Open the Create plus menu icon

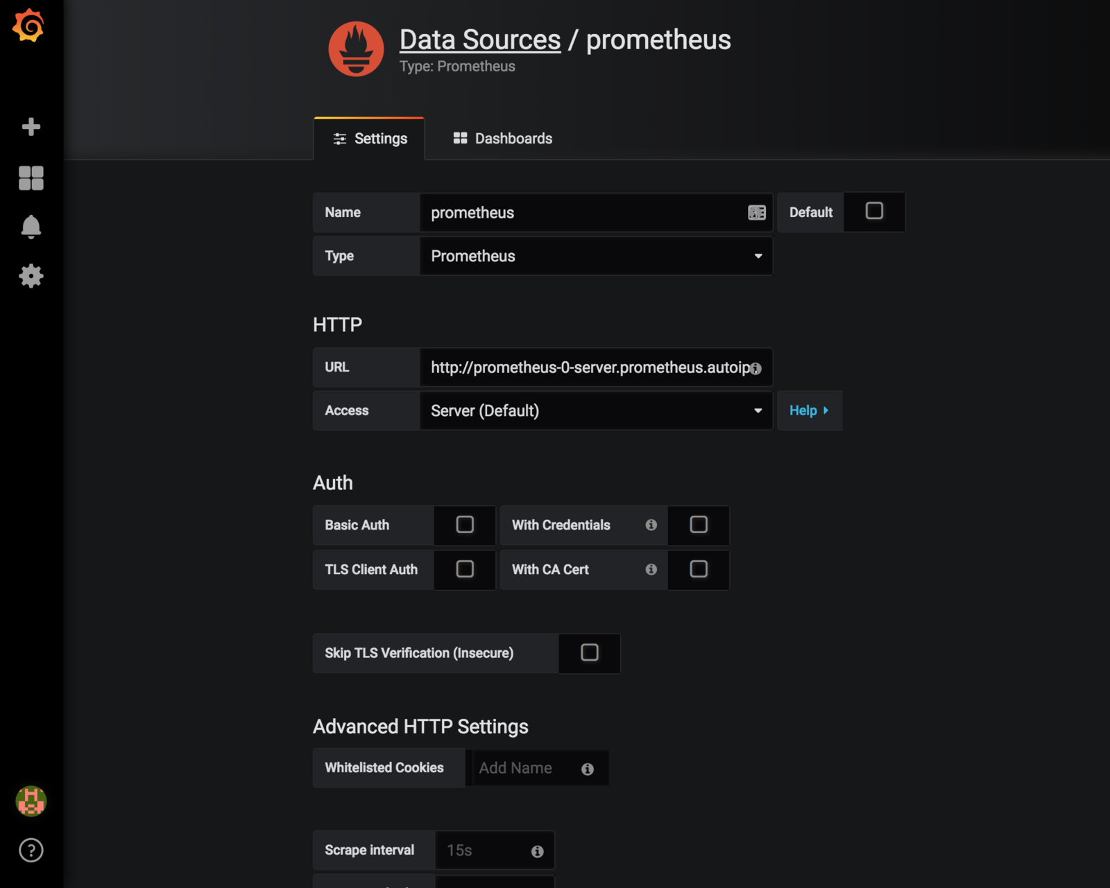(31, 126)
